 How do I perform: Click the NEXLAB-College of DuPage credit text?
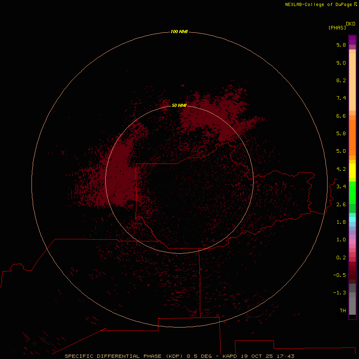tap(318, 4)
